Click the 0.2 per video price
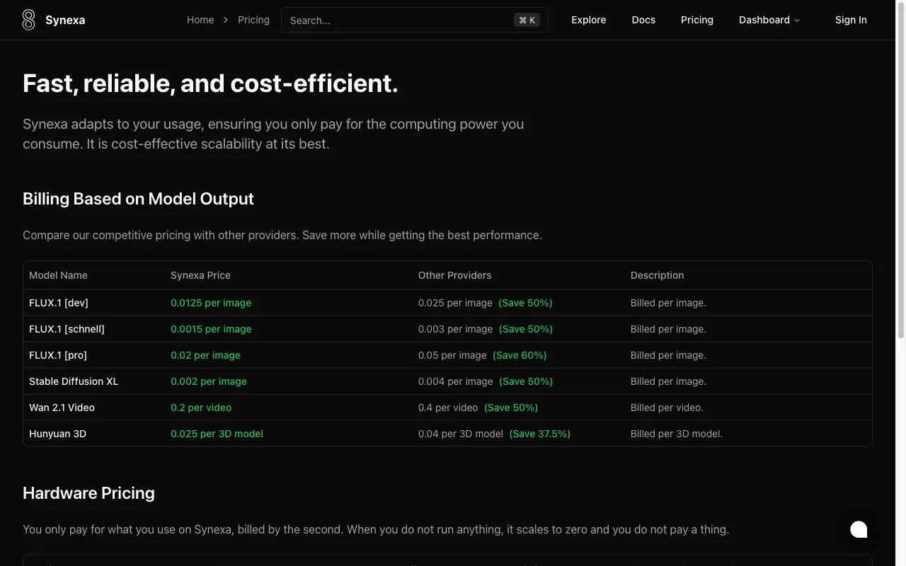906x566 pixels. (x=201, y=408)
